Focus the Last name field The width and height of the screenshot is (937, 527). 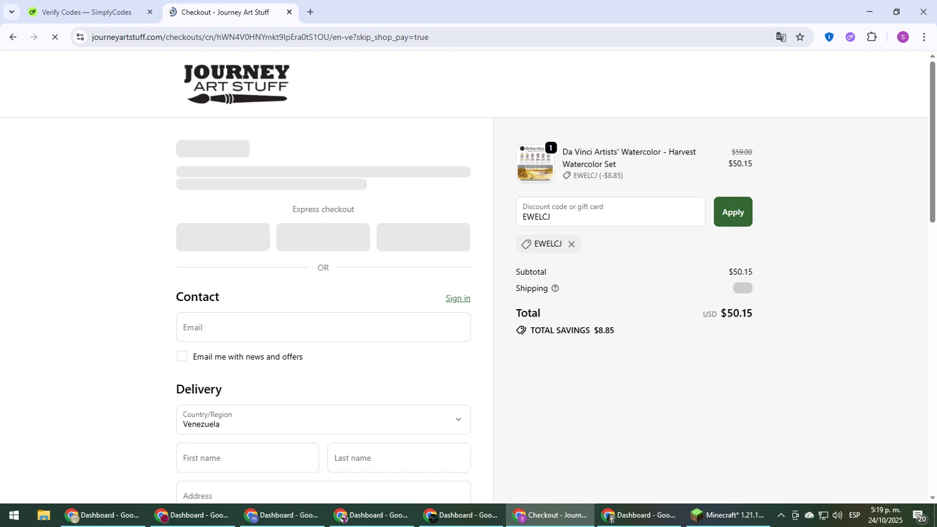tap(399, 458)
